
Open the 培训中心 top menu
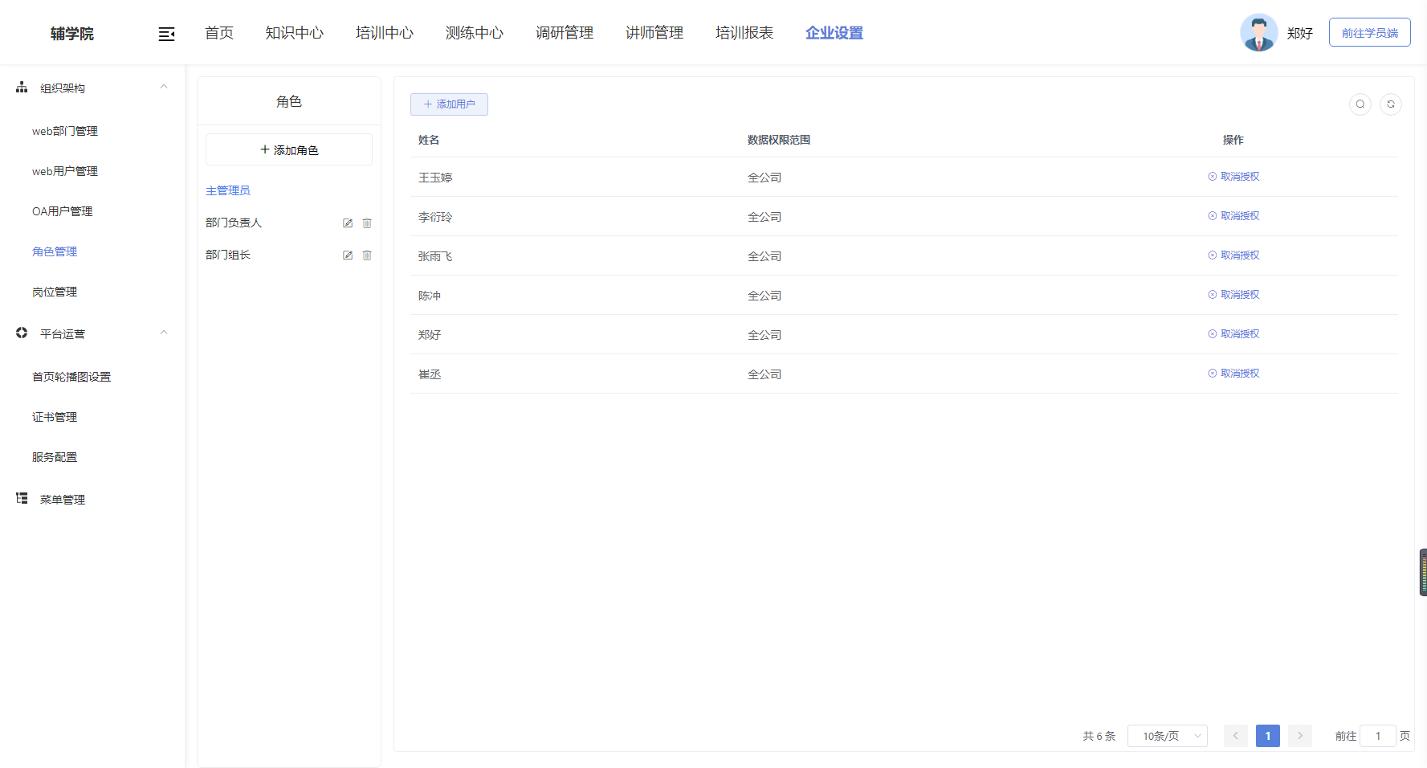point(385,33)
